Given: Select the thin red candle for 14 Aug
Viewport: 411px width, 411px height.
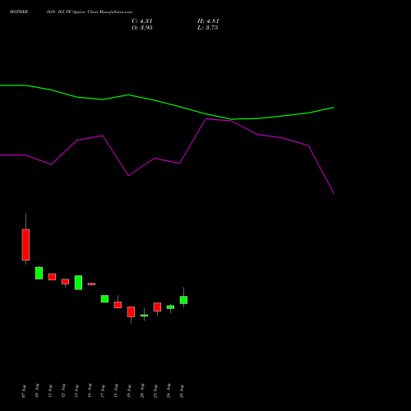Looking at the screenshot, I should [91, 284].
